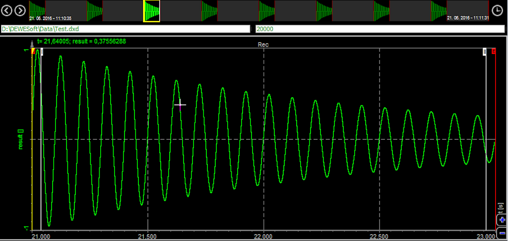
Task: Click the 22,500 time axis value
Action: click(x=380, y=236)
